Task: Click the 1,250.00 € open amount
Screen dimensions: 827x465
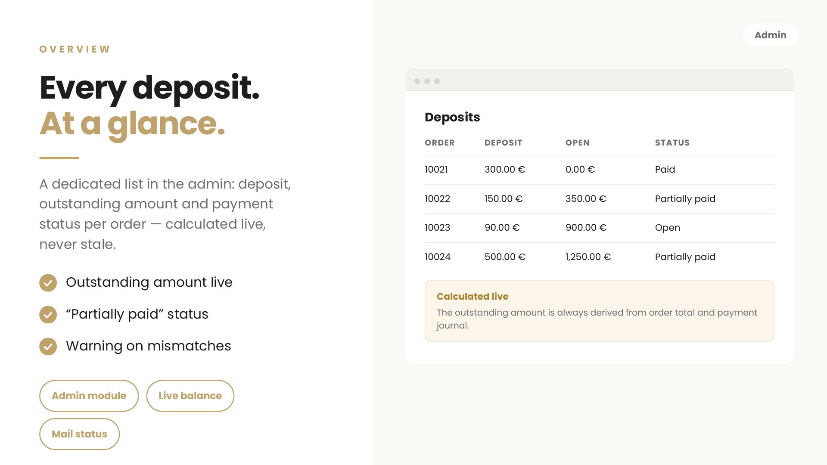Action: (588, 257)
